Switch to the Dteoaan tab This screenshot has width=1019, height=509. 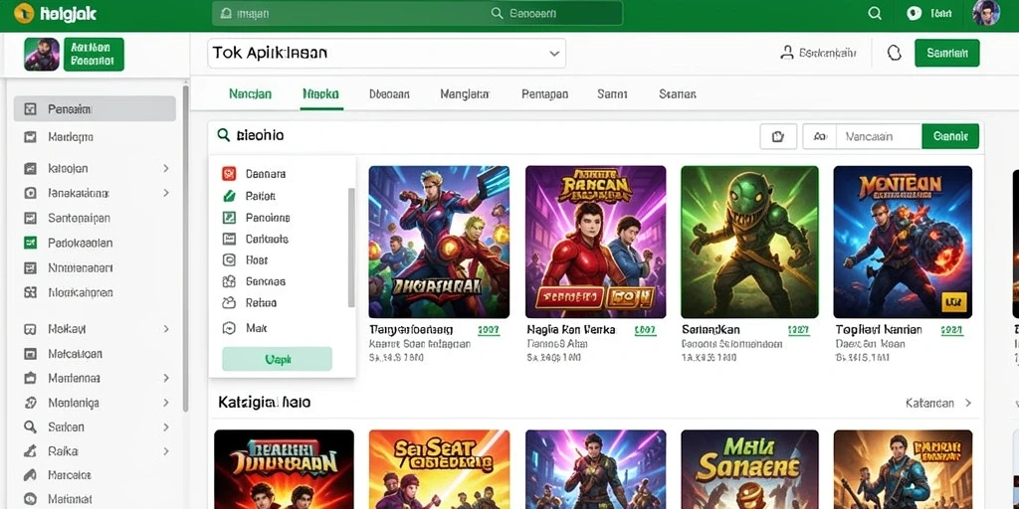pos(389,94)
